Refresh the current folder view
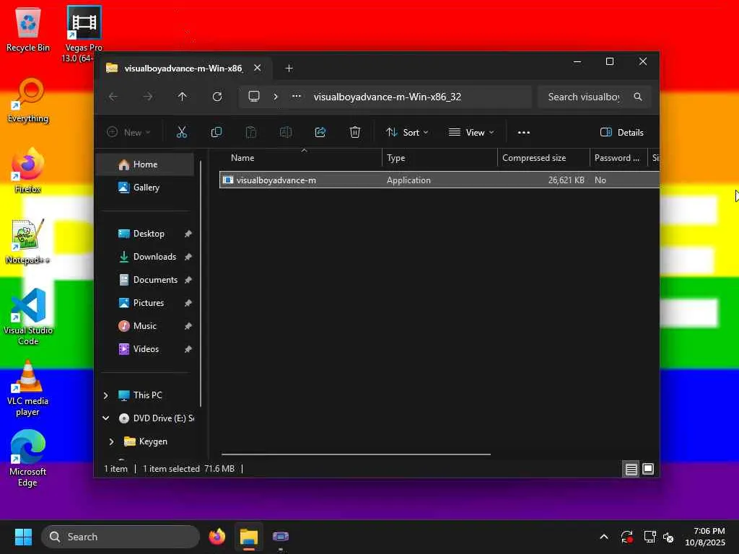The width and height of the screenshot is (739, 554). [217, 97]
